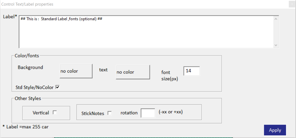Click the StickNotes label text

(x=93, y=113)
